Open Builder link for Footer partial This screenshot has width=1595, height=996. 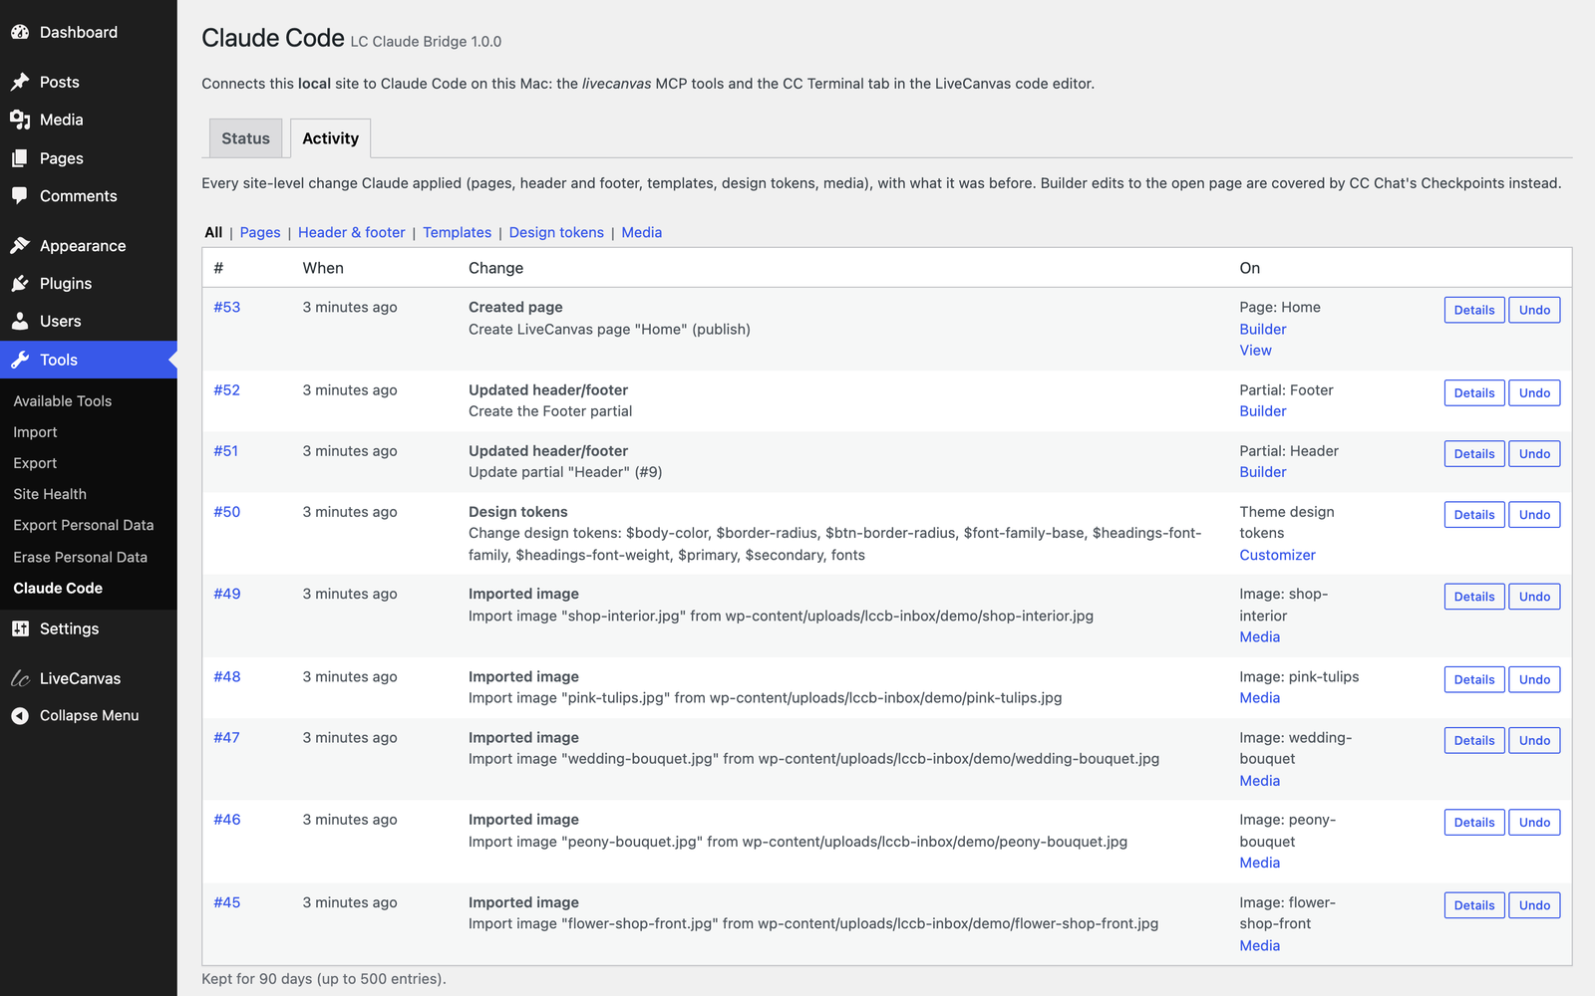click(x=1263, y=411)
